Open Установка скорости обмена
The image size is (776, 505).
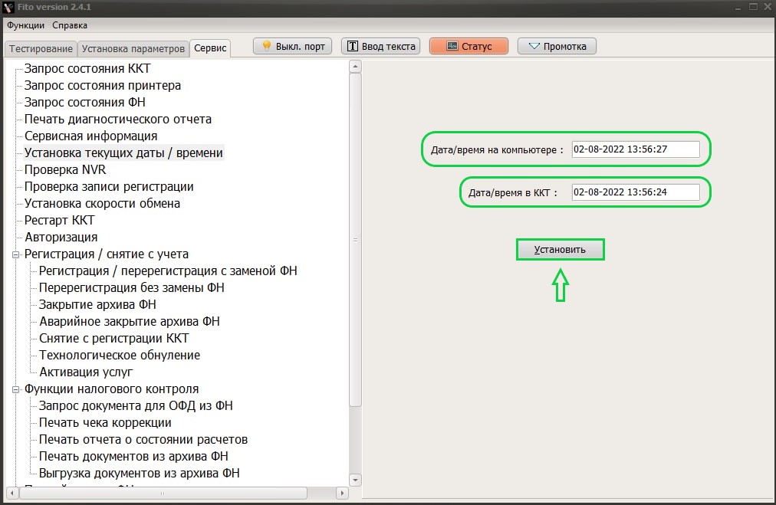[x=102, y=203]
